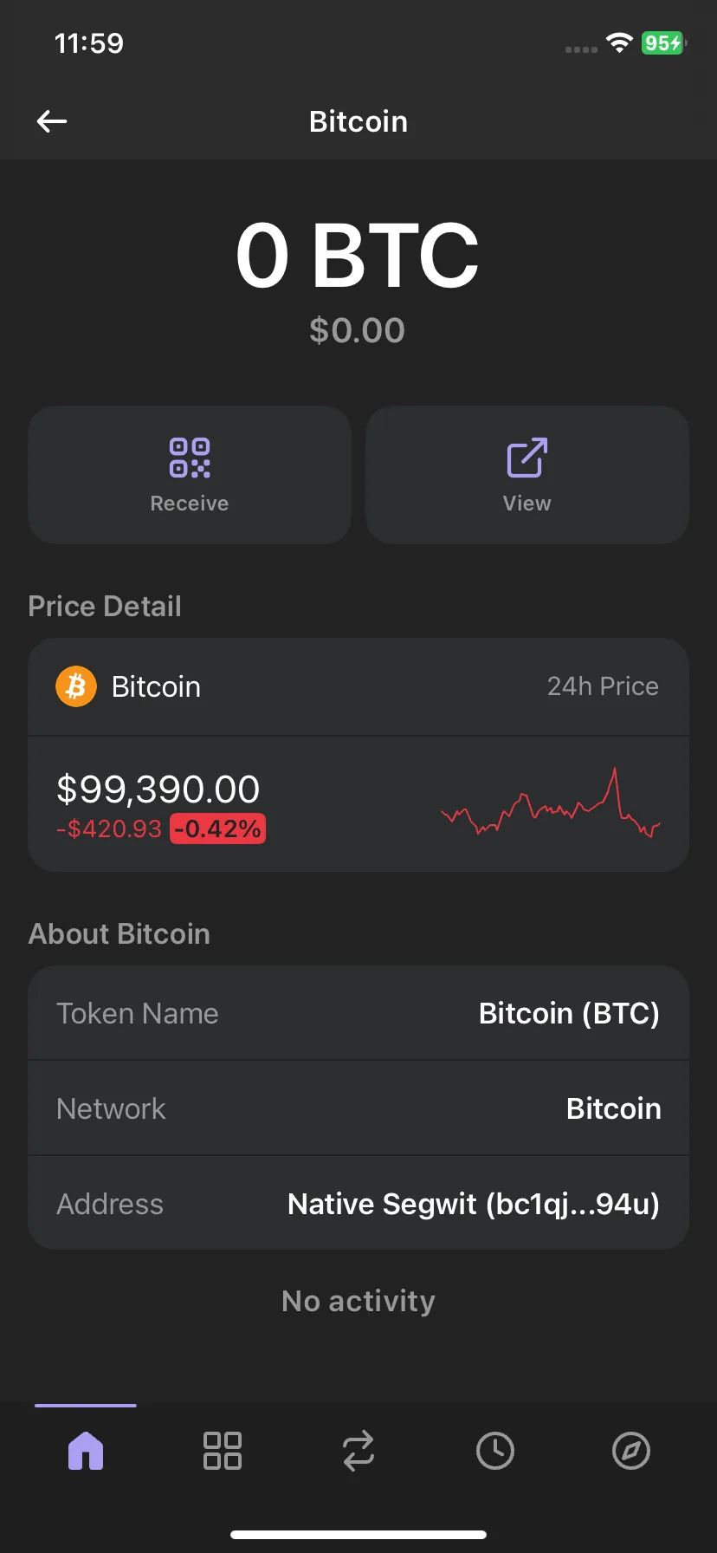Tap the Native Segwit address value
Image resolution: width=717 pixels, height=1553 pixels.
474,1204
